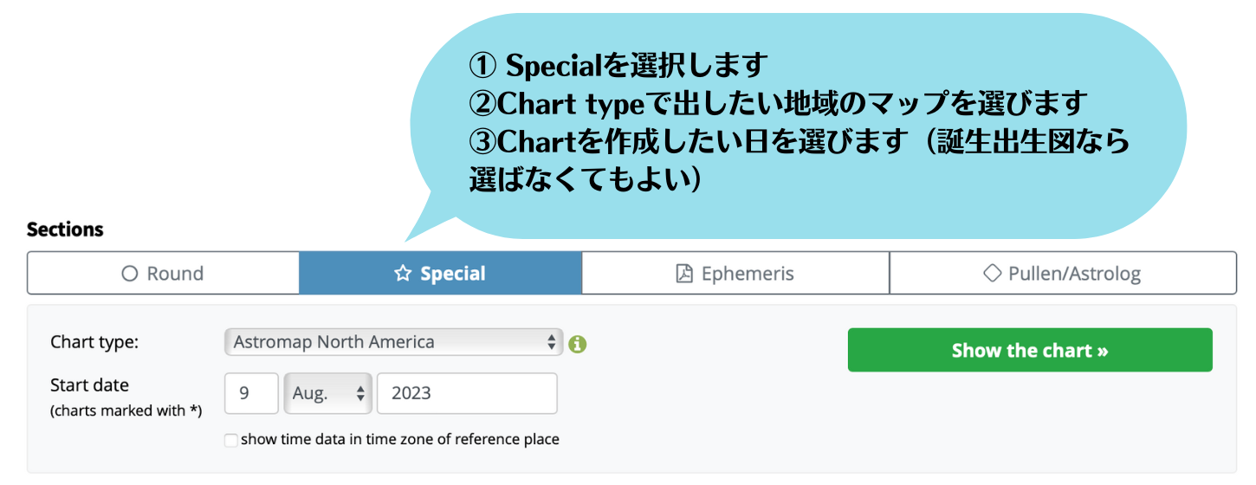Click the circle icon on Round tab
Viewport: 1256px width, 485px height.
point(130,274)
